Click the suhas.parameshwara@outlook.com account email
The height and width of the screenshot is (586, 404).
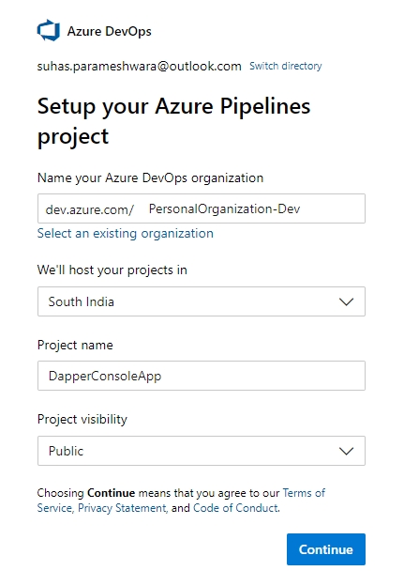coord(139,66)
